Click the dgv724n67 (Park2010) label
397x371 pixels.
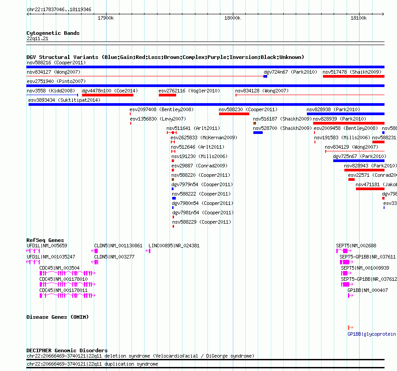[290, 72]
